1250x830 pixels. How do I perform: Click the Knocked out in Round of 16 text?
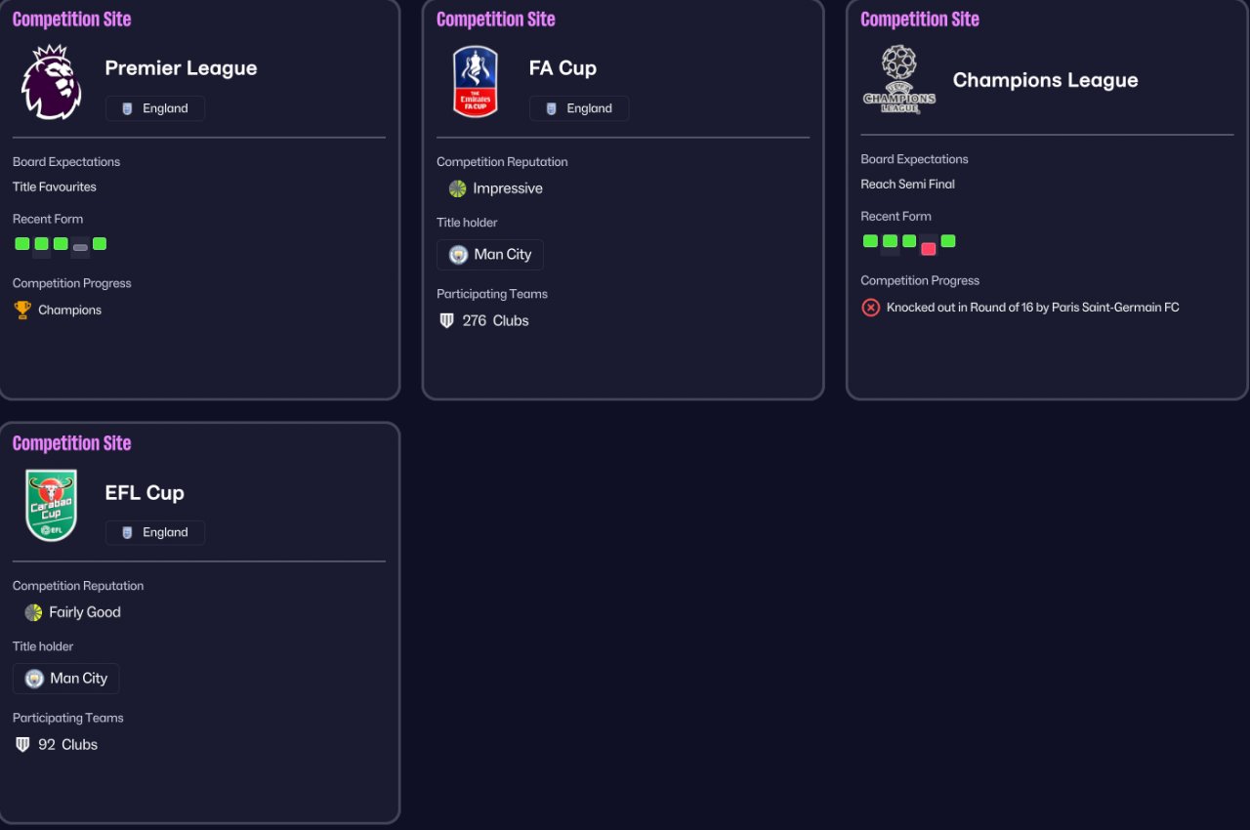click(x=1032, y=308)
